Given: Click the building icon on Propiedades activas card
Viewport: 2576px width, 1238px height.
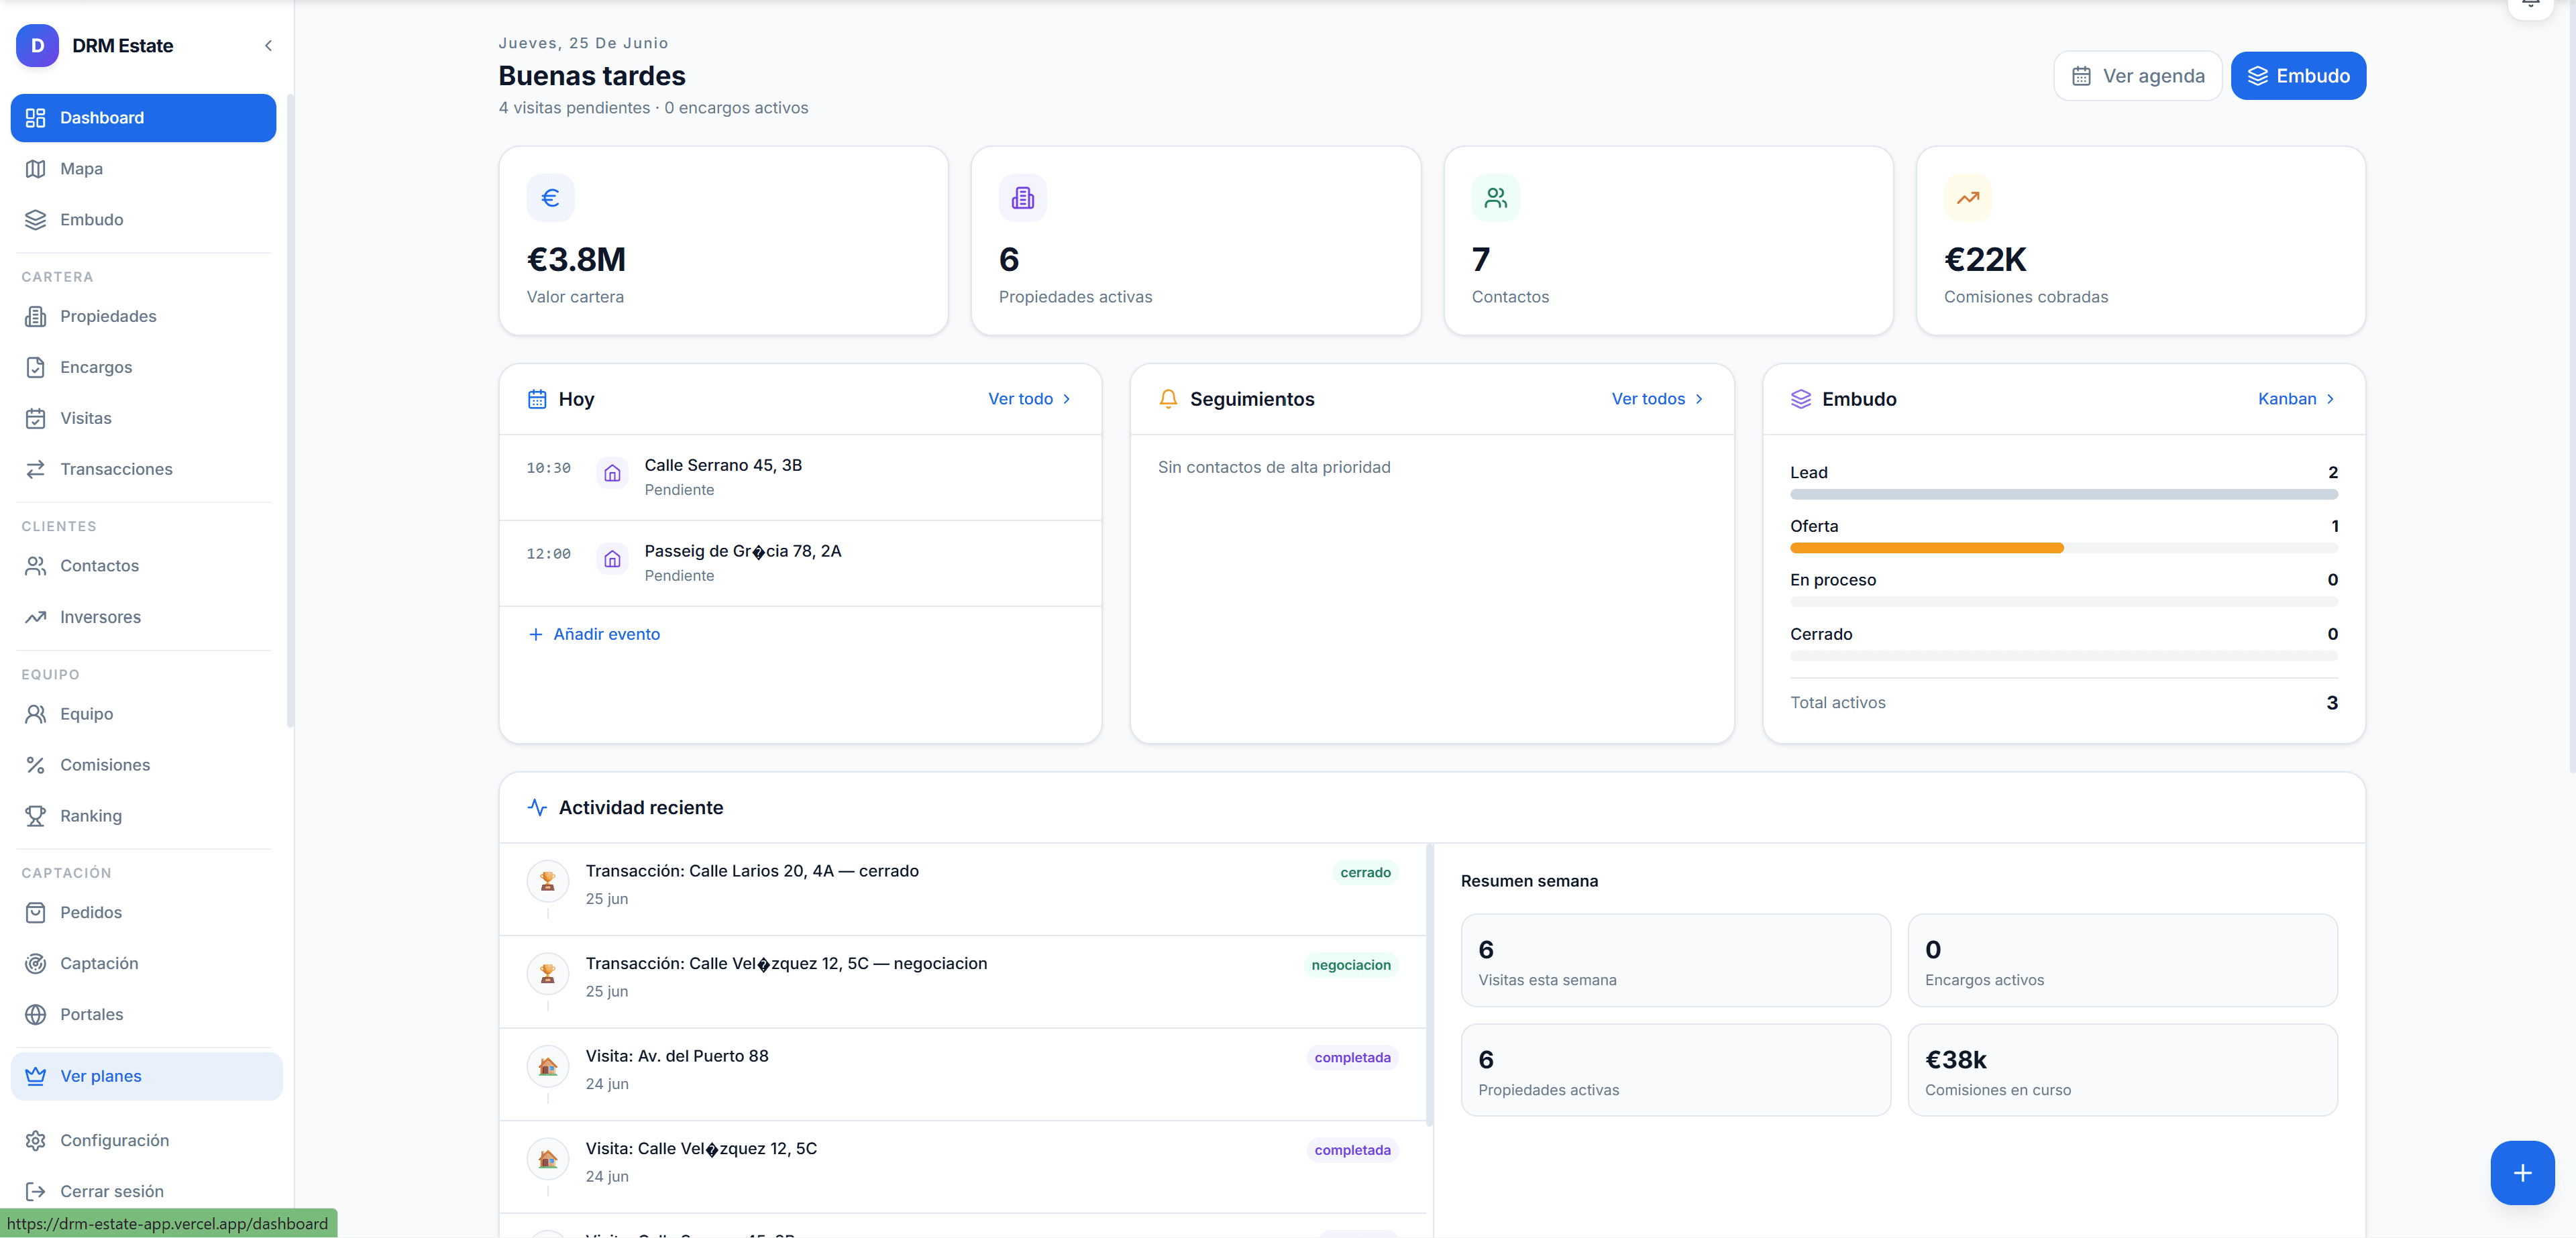Looking at the screenshot, I should 1022,198.
